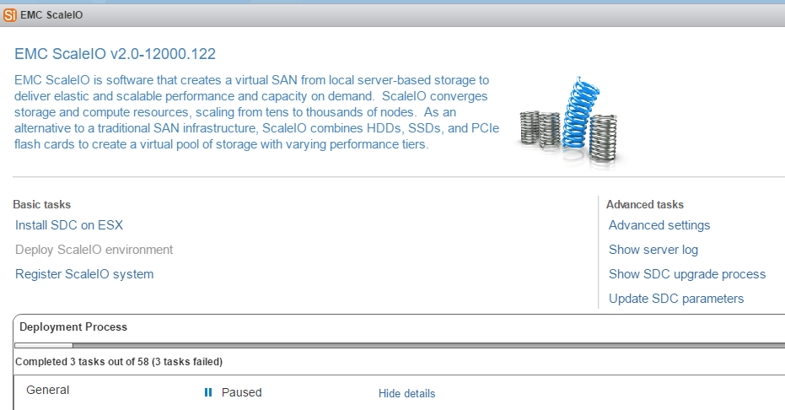Image resolution: width=785 pixels, height=410 pixels.
Task: Click the Advanced tasks heading
Action: (x=645, y=205)
